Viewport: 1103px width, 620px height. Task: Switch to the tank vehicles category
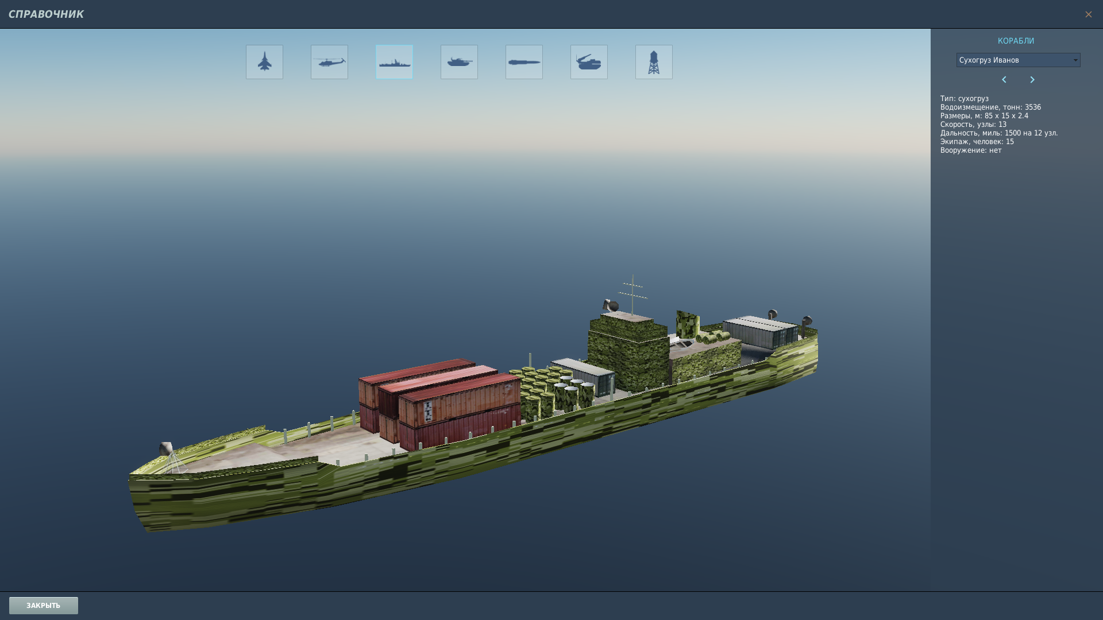pos(459,62)
